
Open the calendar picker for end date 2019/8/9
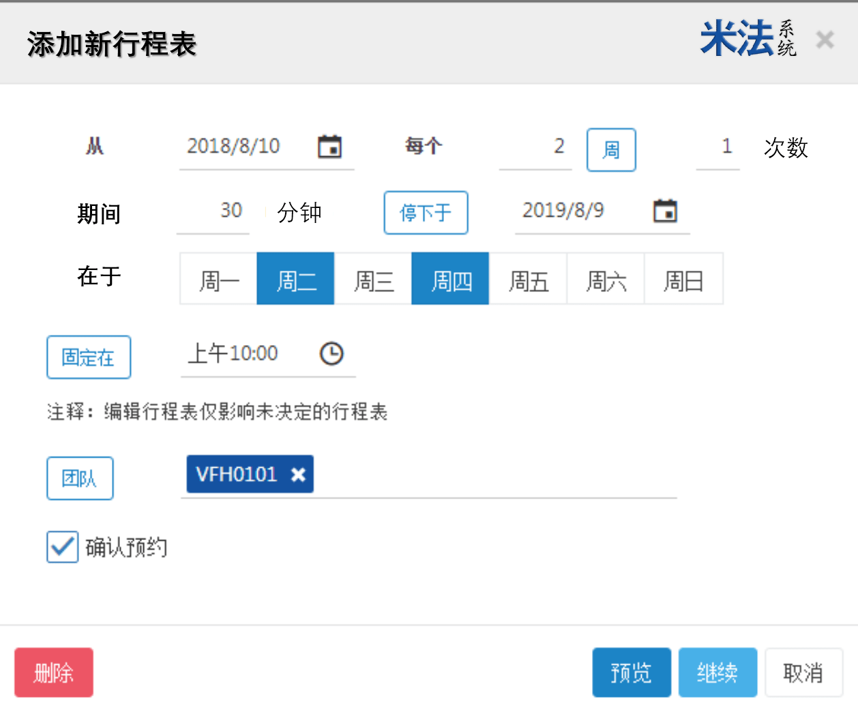coord(665,211)
